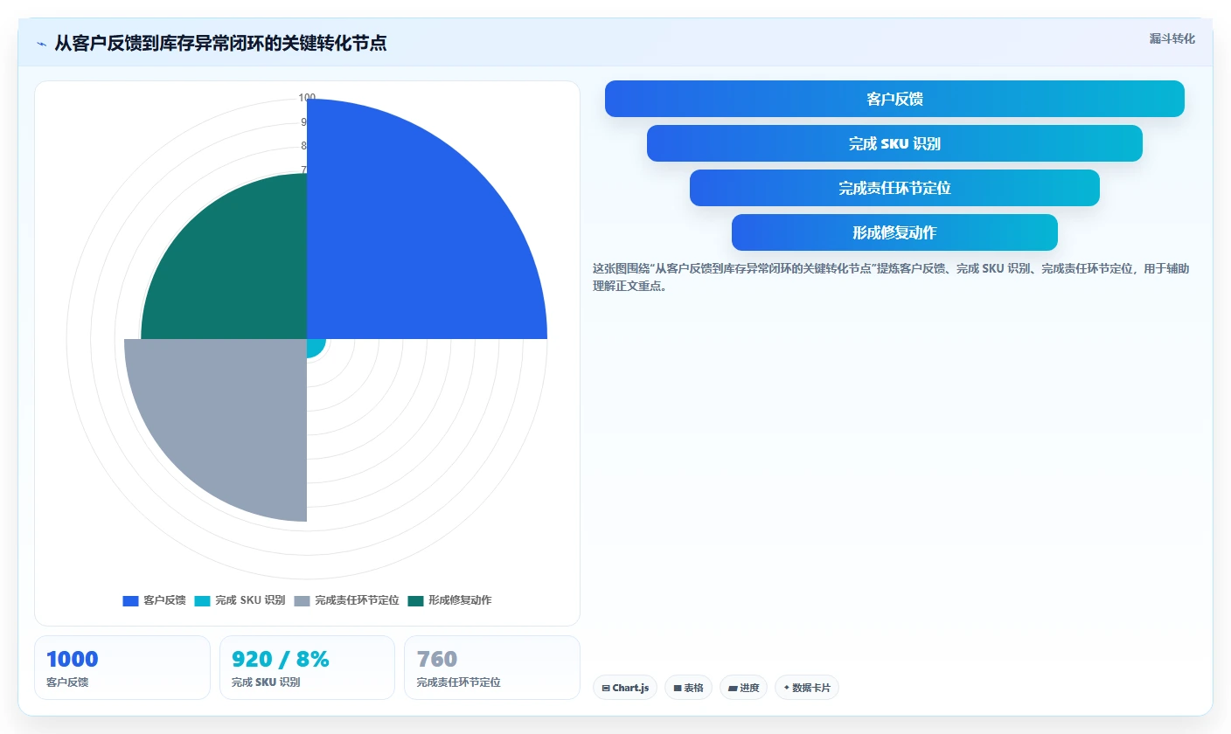Screen dimensions: 1231x734
Task: Click the 客户反馈 legend label
Action: [x=164, y=600]
